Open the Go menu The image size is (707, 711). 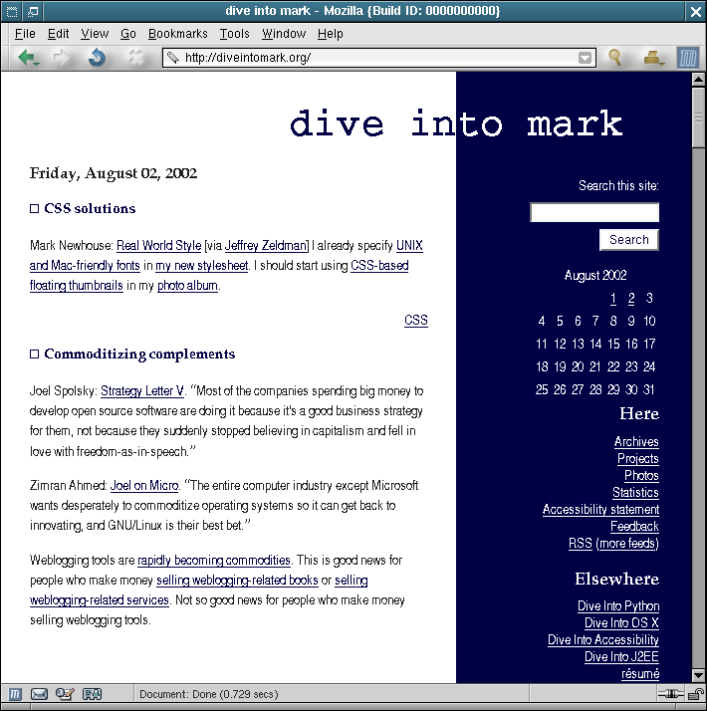(x=128, y=34)
